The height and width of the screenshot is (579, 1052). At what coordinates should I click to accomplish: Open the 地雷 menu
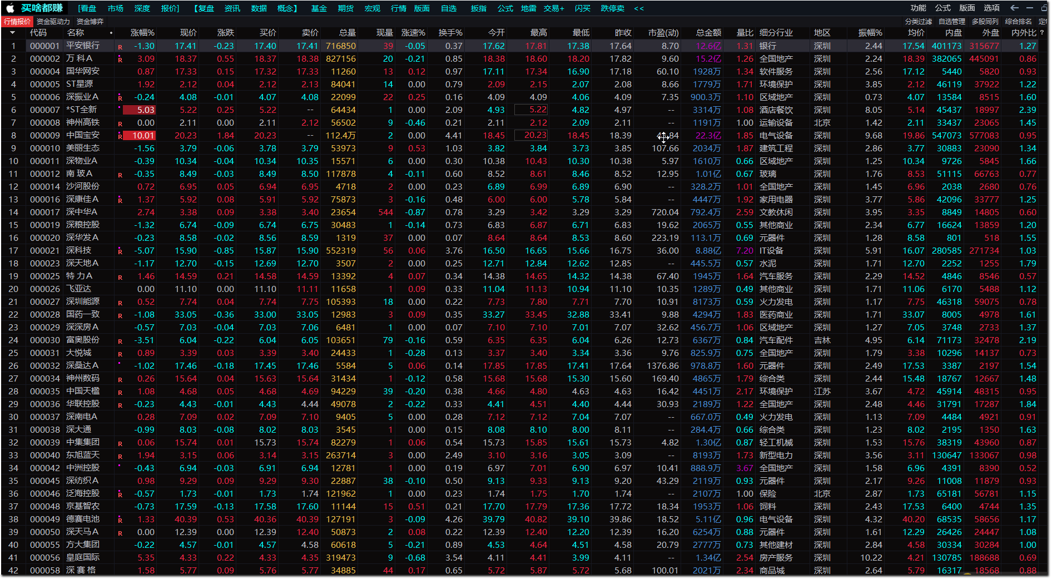click(x=529, y=8)
